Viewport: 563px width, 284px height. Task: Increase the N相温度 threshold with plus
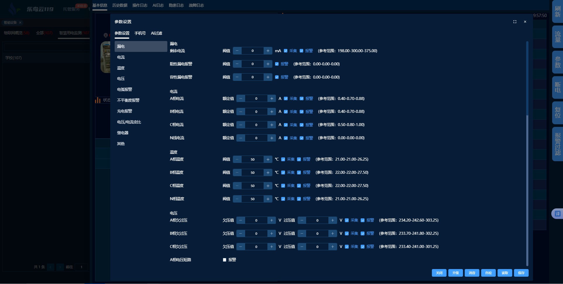pyautogui.click(x=268, y=199)
